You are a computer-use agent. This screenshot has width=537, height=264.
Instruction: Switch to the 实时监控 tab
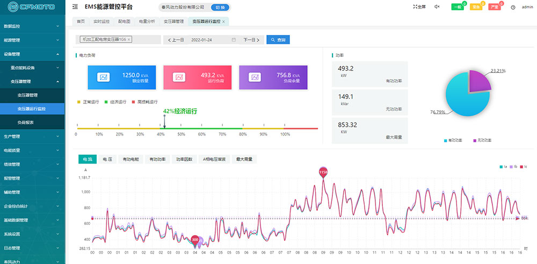pyautogui.click(x=101, y=22)
